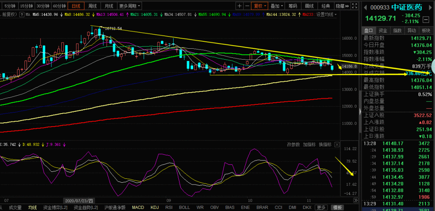Select the DKX indicator tab
Viewport: 435px width, 211px height.
(307, 208)
